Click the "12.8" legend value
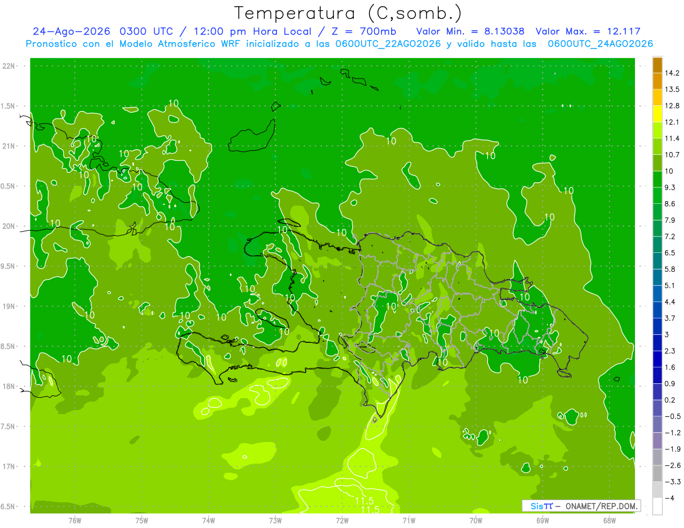Viewport: 684px width, 528px height. point(672,106)
